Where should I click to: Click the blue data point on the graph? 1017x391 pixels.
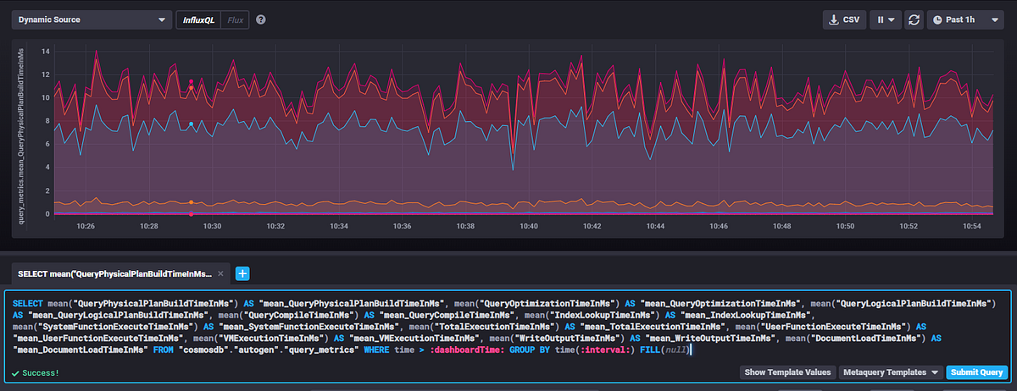click(x=191, y=124)
